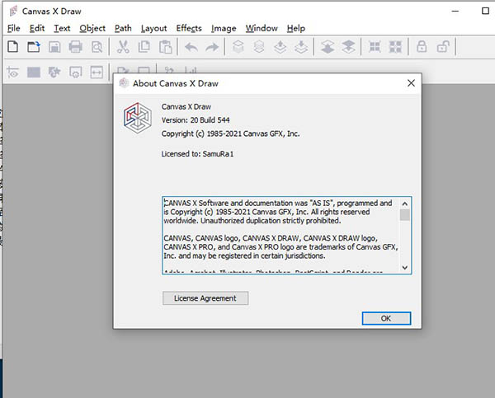The height and width of the screenshot is (398, 495).
Task: Click the Shuffle Down layer icon
Action: (x=301, y=47)
